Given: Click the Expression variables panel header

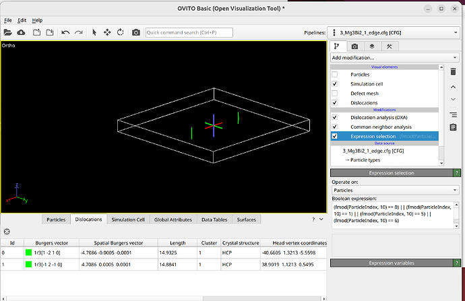Looking at the screenshot, I should 391,262.
